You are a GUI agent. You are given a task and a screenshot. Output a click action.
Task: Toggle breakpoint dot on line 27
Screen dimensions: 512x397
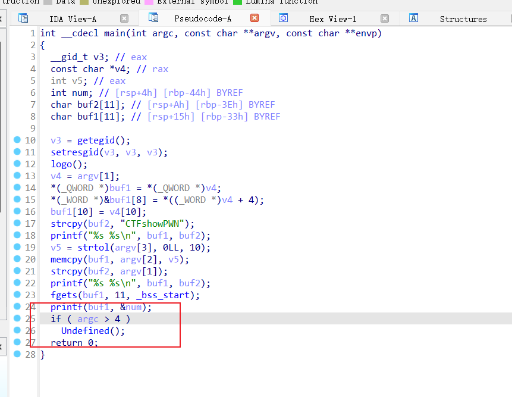coord(17,343)
